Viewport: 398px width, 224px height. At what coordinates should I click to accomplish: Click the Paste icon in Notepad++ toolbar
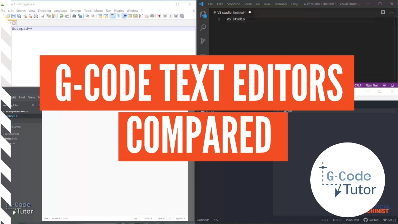[54, 16]
